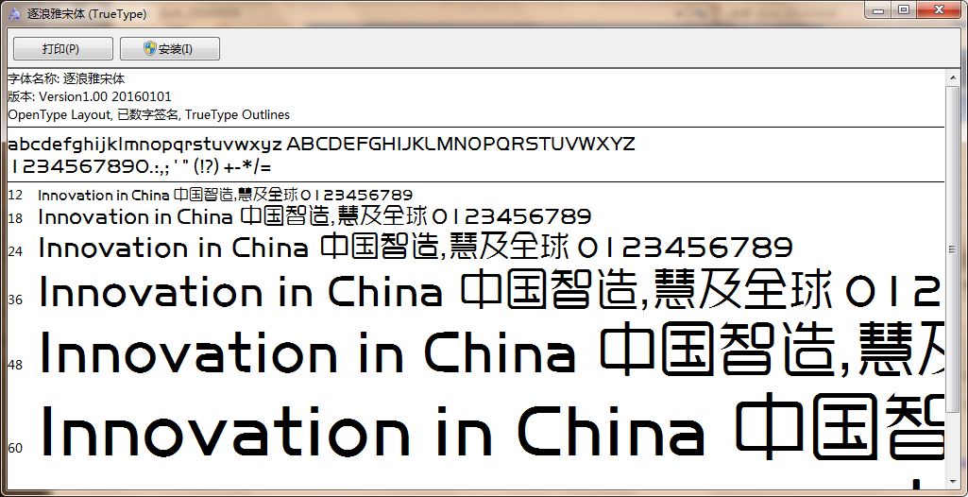968x497 pixels.
Task: Click the size label 24
Action: (15, 252)
